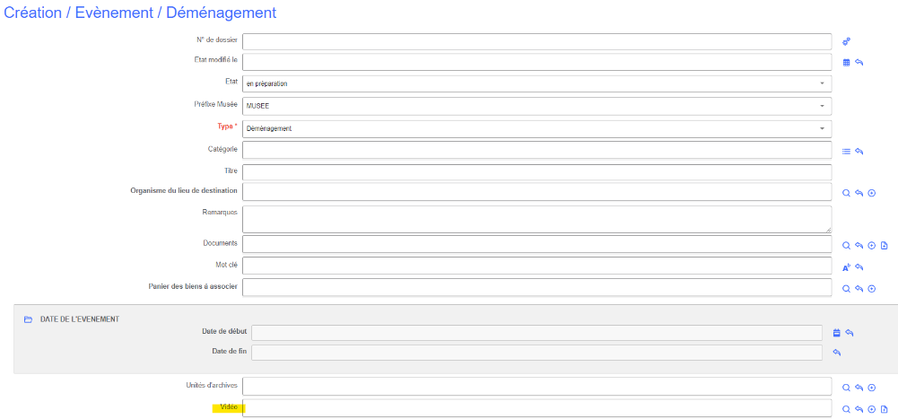
Task: Click the add file icon for Documents
Action: [x=884, y=245]
